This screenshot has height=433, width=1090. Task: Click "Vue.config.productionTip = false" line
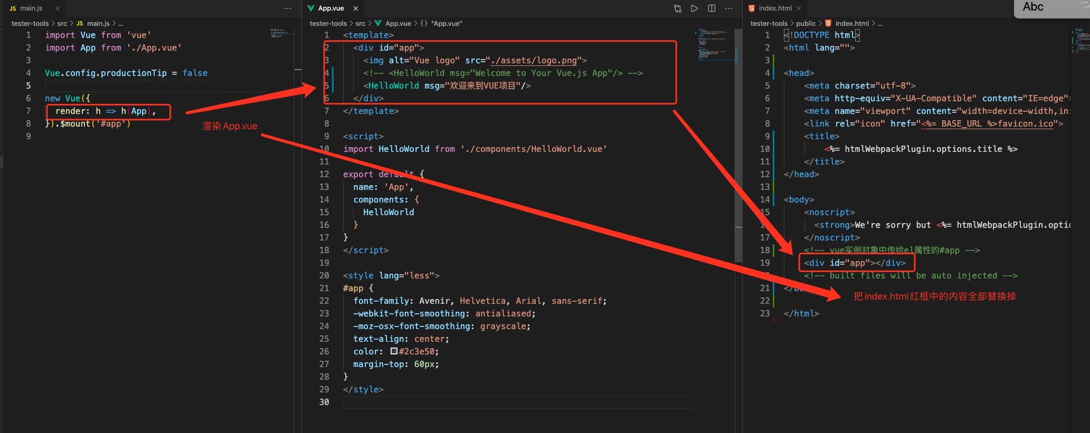coord(126,73)
